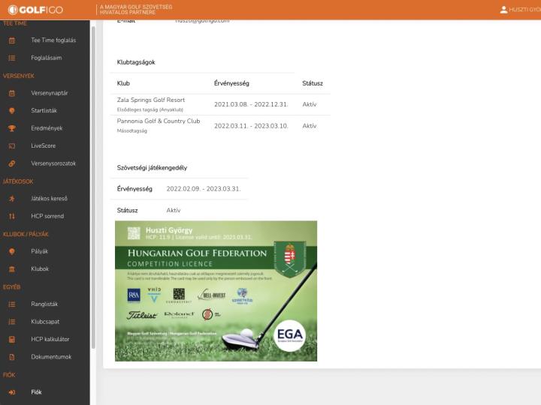Click Státusz column header
Viewport: 541px width, 405px height.
pyautogui.click(x=313, y=83)
